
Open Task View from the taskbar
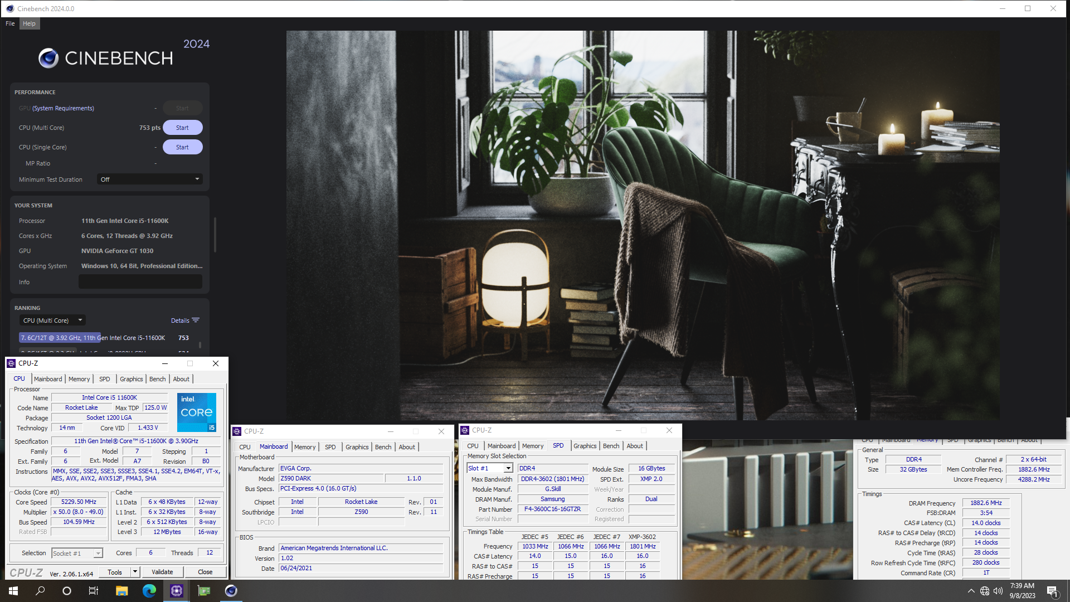(94, 591)
